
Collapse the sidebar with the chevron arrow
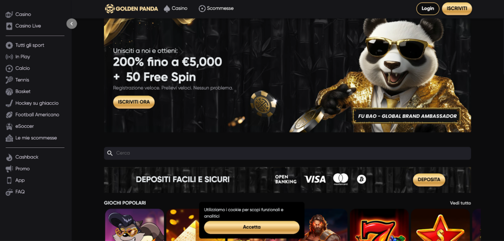[x=72, y=24]
